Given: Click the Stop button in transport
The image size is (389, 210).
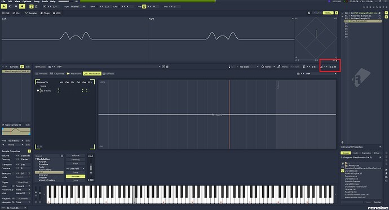Looking at the screenshot, I should click(x=16, y=6).
